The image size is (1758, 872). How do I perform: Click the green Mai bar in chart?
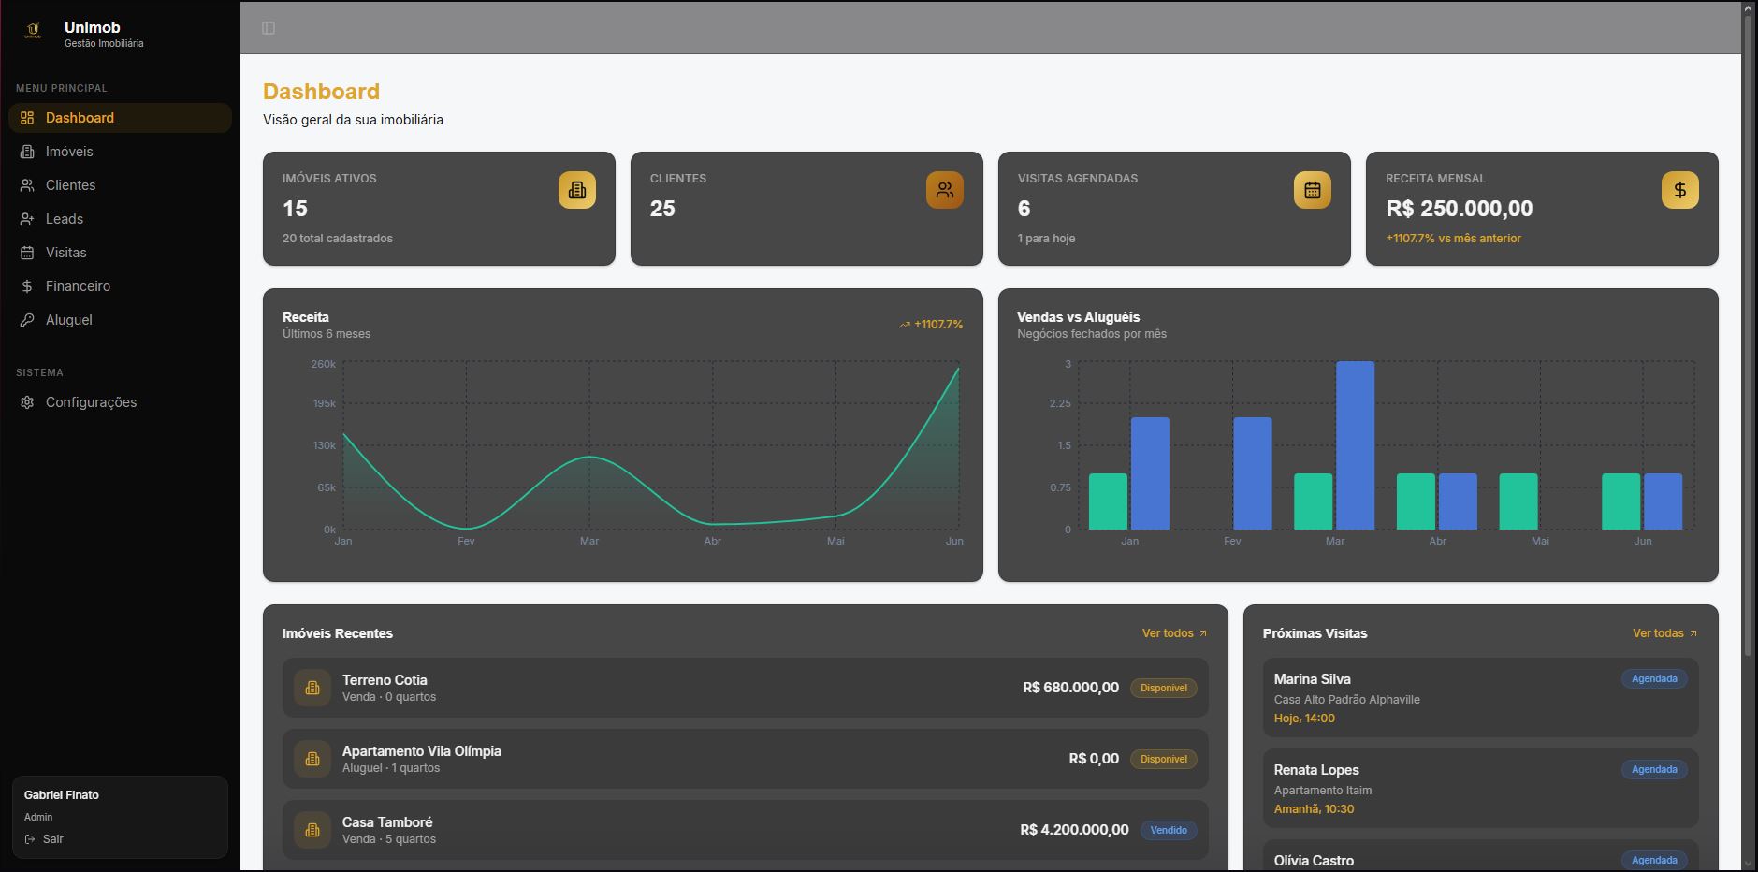1518,501
